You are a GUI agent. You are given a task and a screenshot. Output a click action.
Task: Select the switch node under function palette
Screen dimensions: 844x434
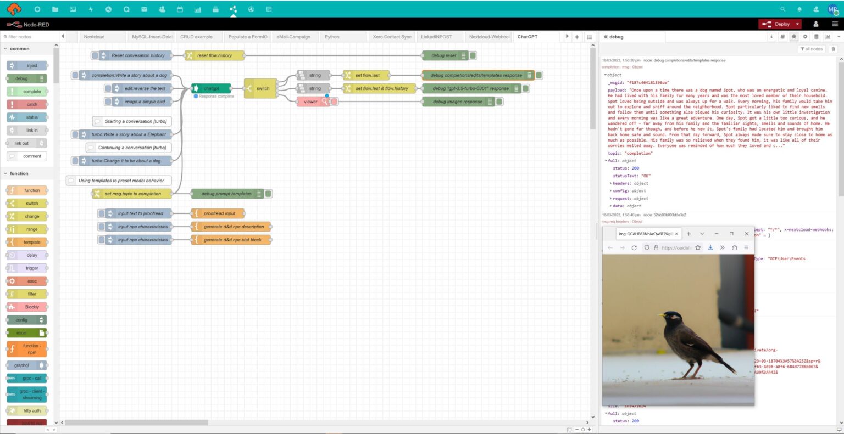pyautogui.click(x=26, y=203)
